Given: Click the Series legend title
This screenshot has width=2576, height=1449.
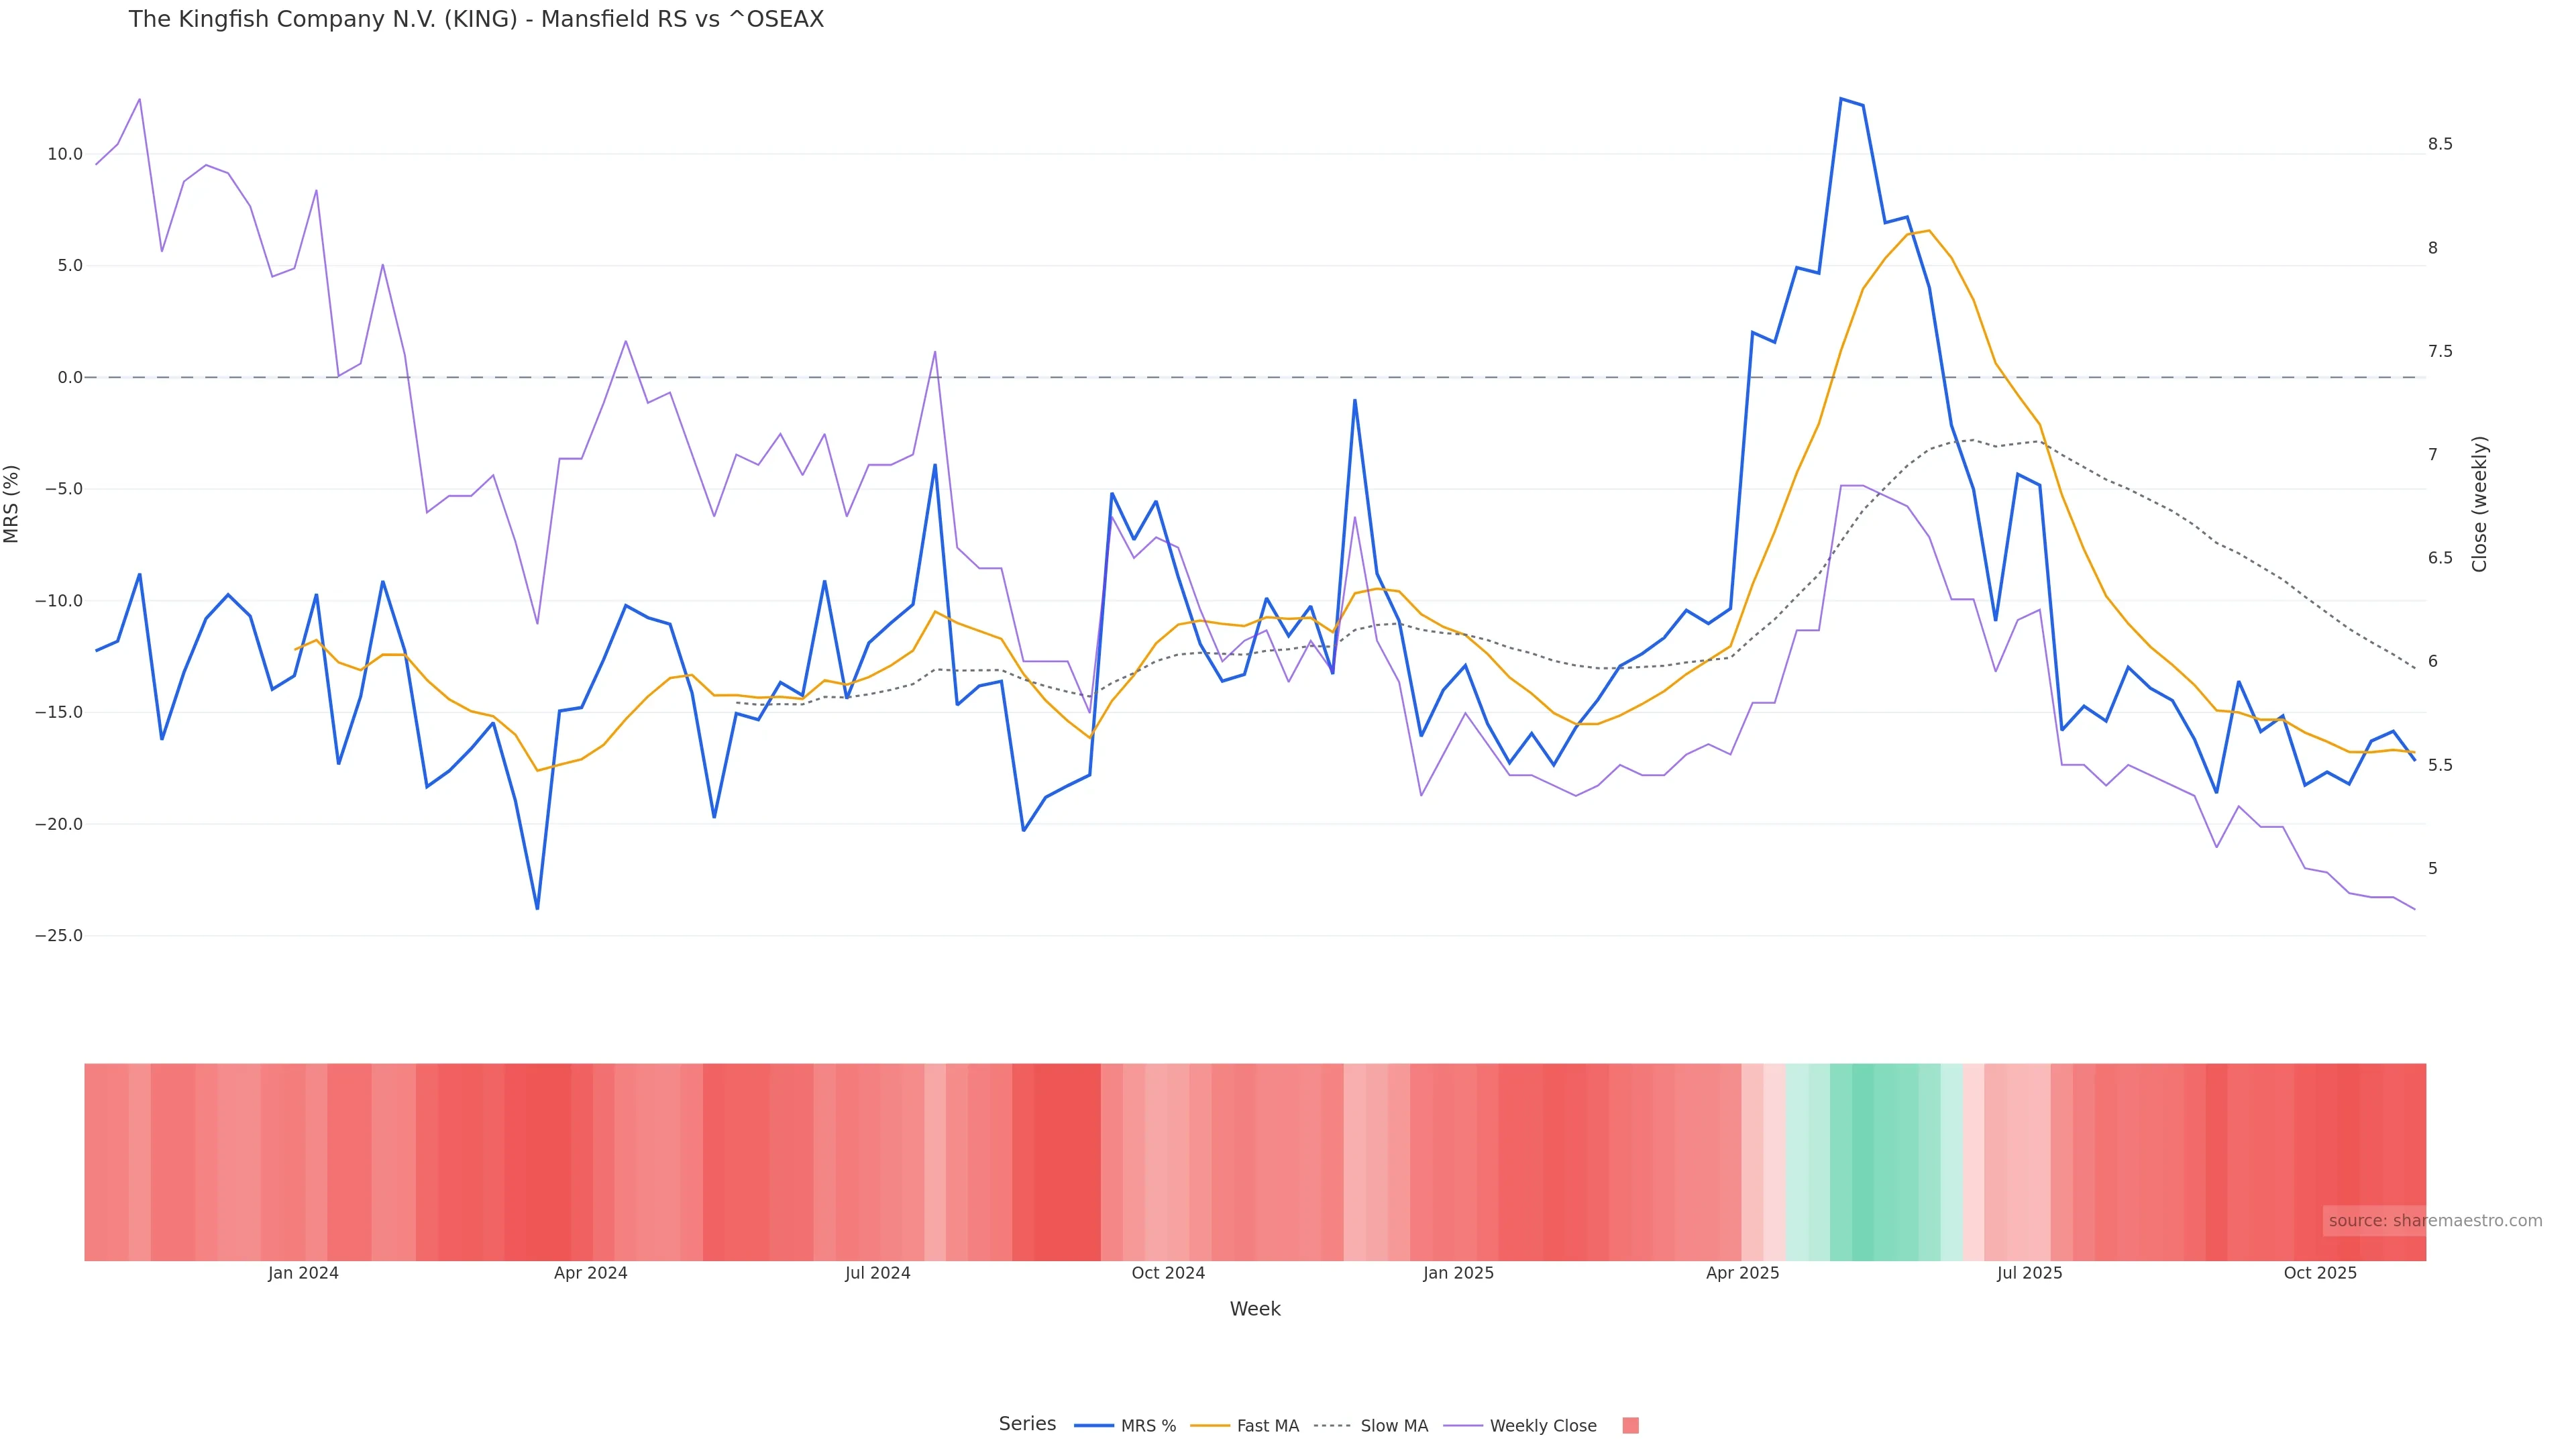Looking at the screenshot, I should pyautogui.click(x=1027, y=1424).
